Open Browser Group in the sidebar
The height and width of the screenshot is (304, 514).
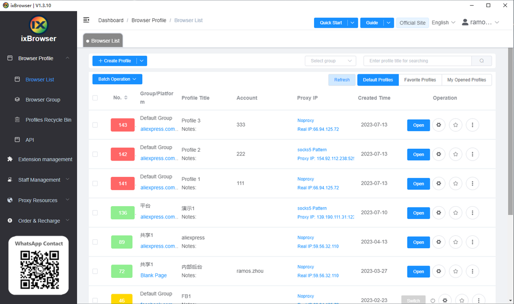tap(43, 99)
